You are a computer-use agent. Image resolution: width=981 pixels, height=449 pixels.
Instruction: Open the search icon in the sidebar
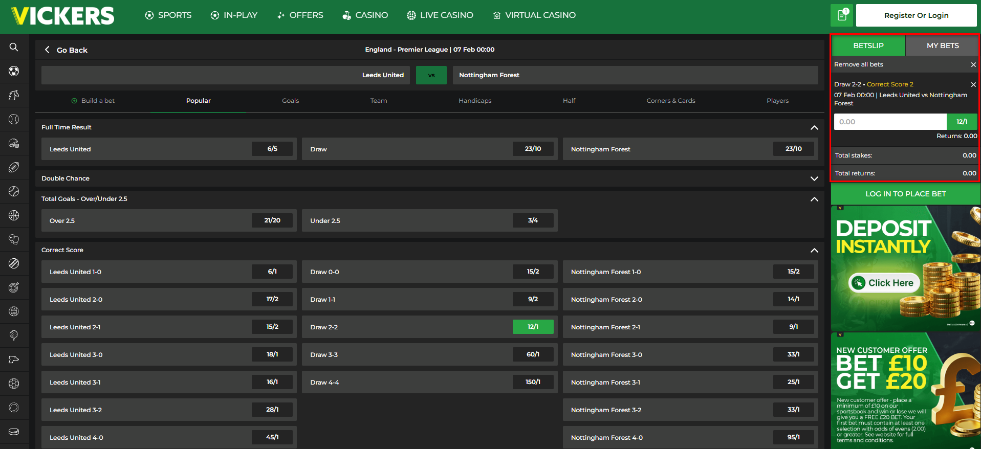click(14, 47)
